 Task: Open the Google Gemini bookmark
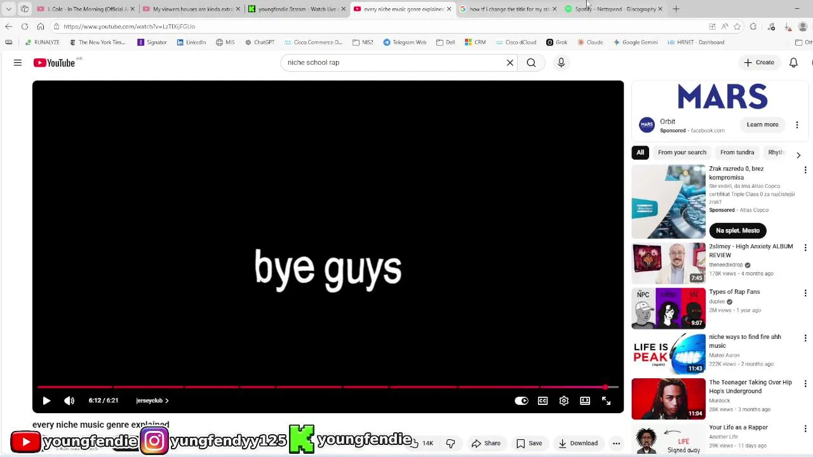[x=635, y=43]
